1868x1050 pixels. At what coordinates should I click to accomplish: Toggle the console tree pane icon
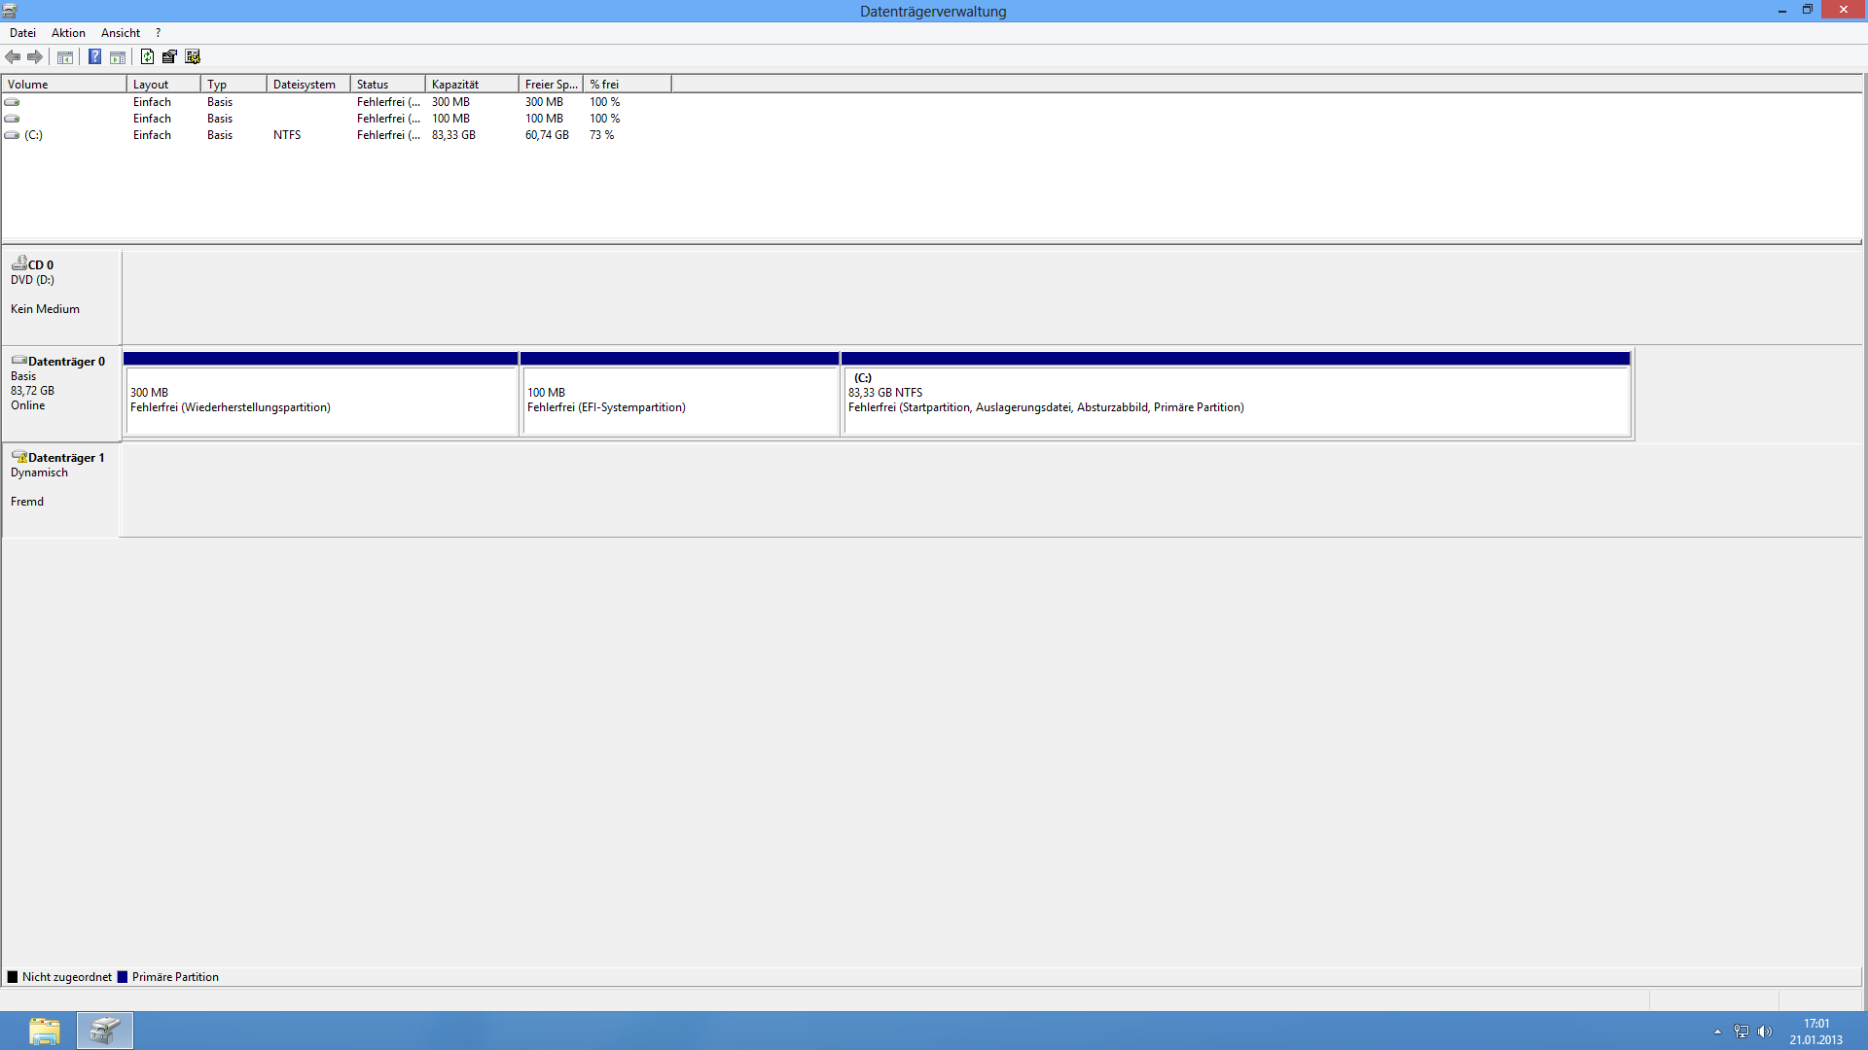pyautogui.click(x=65, y=57)
